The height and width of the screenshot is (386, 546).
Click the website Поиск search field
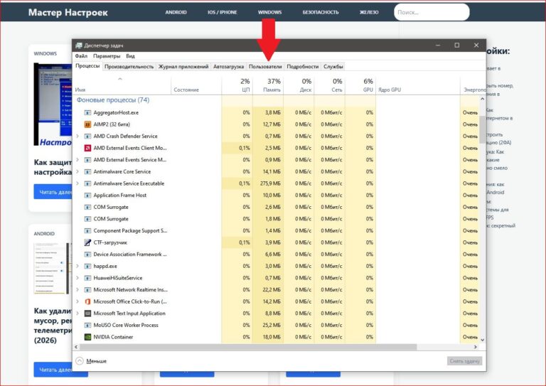(432, 12)
